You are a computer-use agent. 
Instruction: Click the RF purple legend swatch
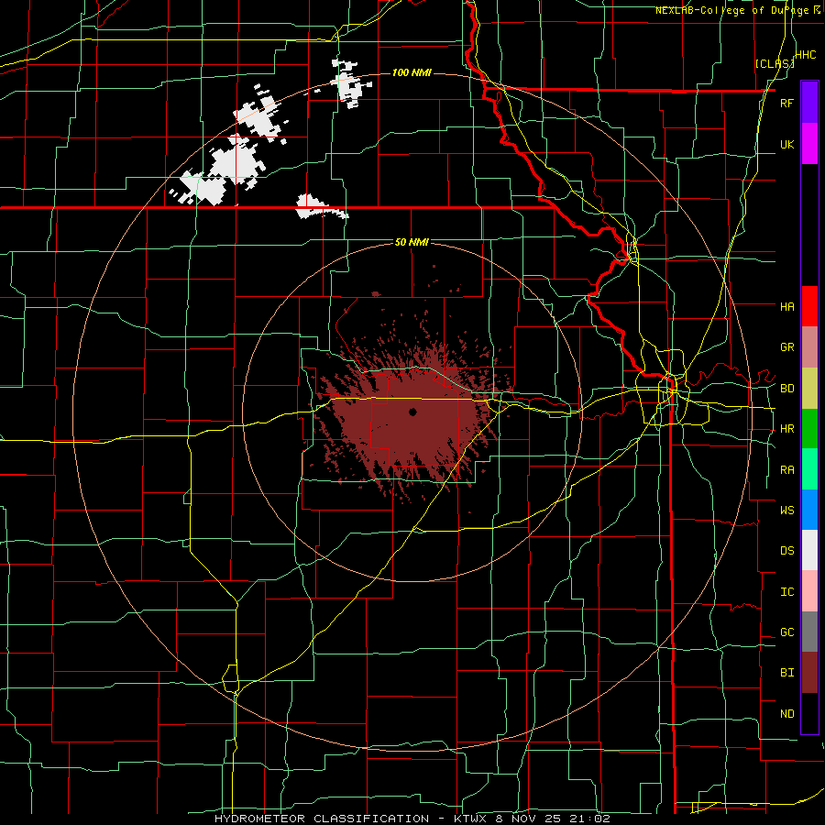pos(809,103)
